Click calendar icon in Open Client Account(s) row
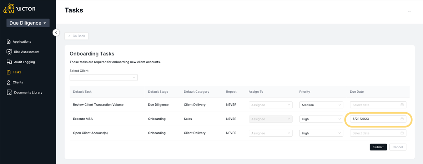The image size is (423, 164). click(402, 133)
